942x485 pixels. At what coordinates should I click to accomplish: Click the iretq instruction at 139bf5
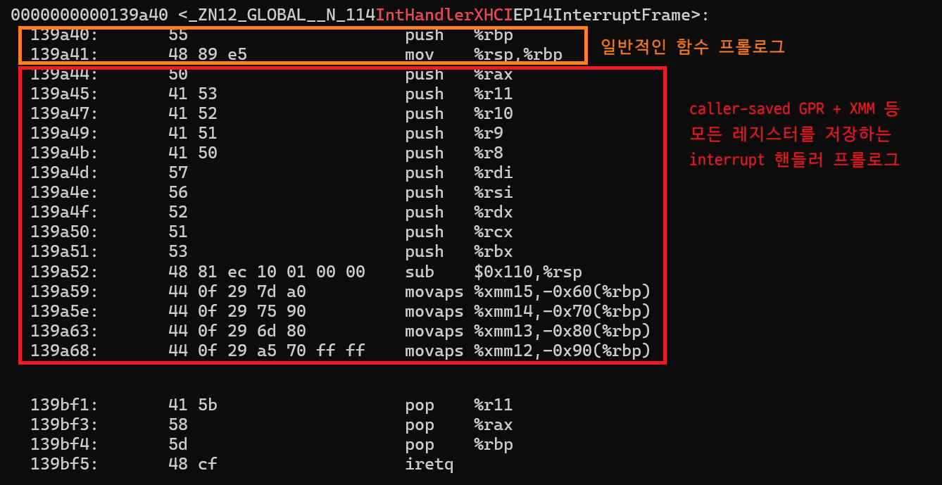coord(425,465)
